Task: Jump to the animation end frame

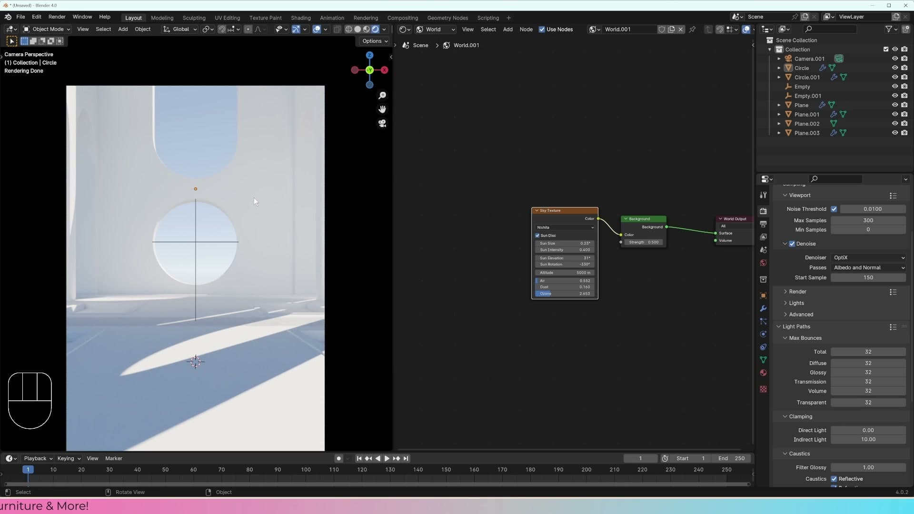Action: click(406, 458)
